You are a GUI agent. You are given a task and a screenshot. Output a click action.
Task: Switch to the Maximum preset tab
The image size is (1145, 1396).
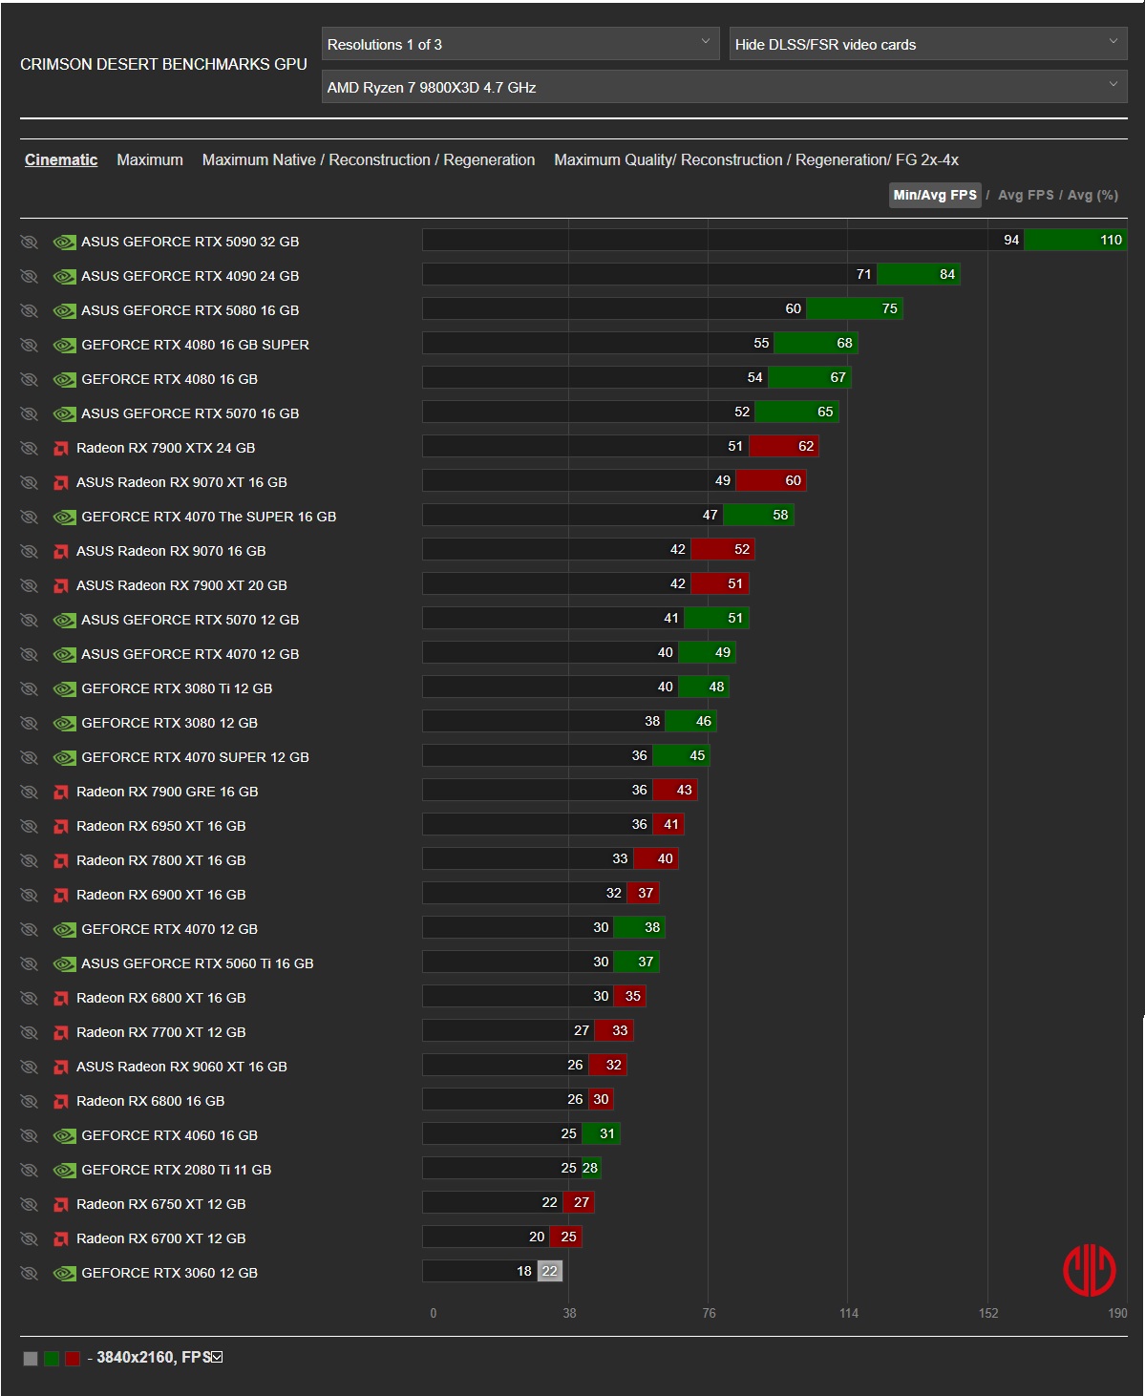(150, 159)
